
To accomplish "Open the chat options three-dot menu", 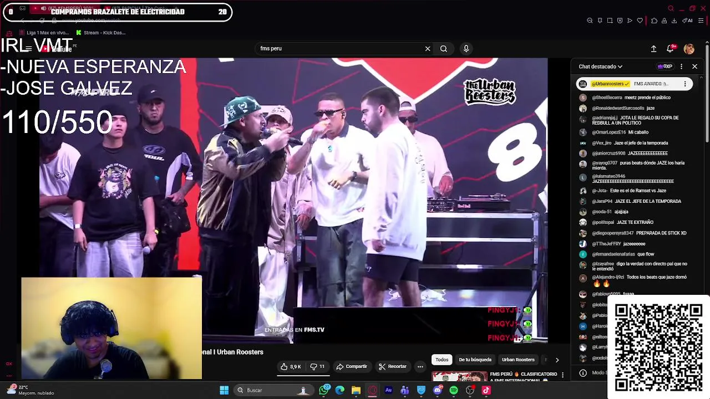I will coord(681,66).
